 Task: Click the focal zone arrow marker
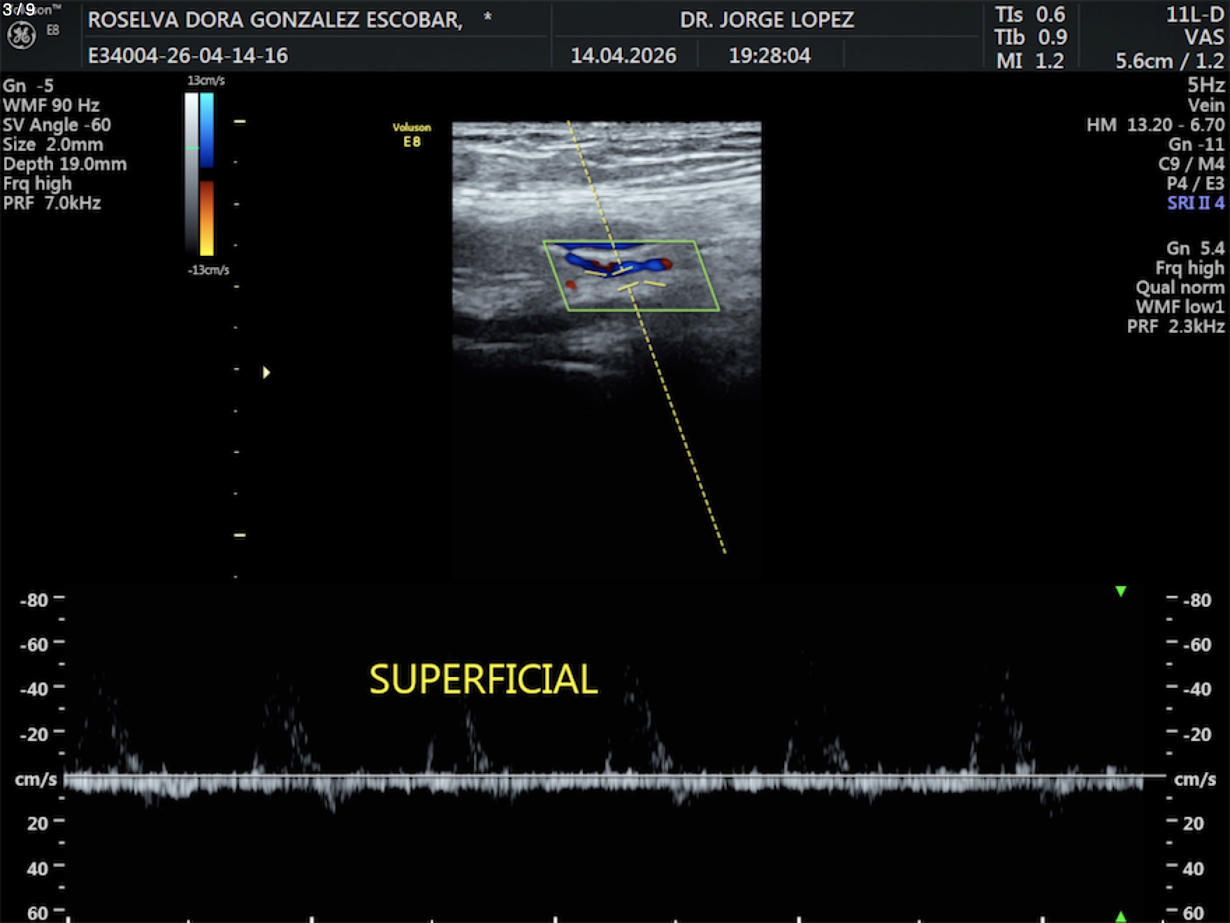(x=266, y=373)
